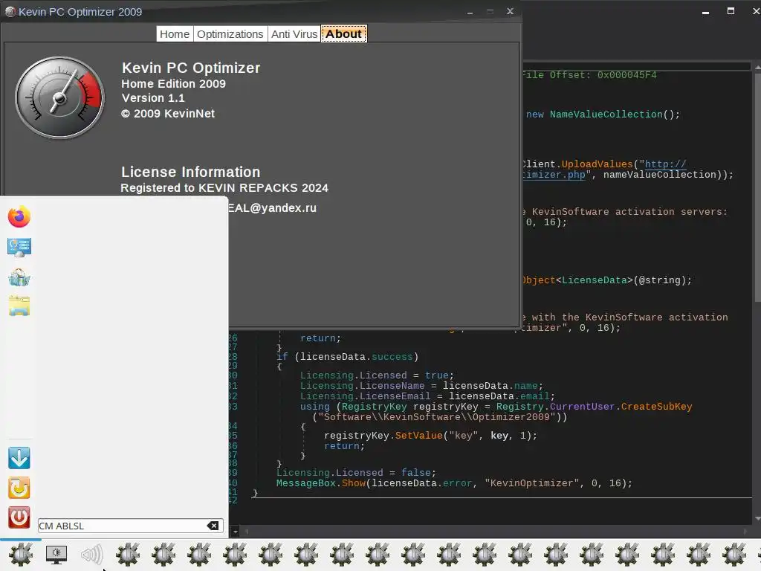761x571 pixels.
Task: Open the system settings monitor icon
Action: (19, 247)
